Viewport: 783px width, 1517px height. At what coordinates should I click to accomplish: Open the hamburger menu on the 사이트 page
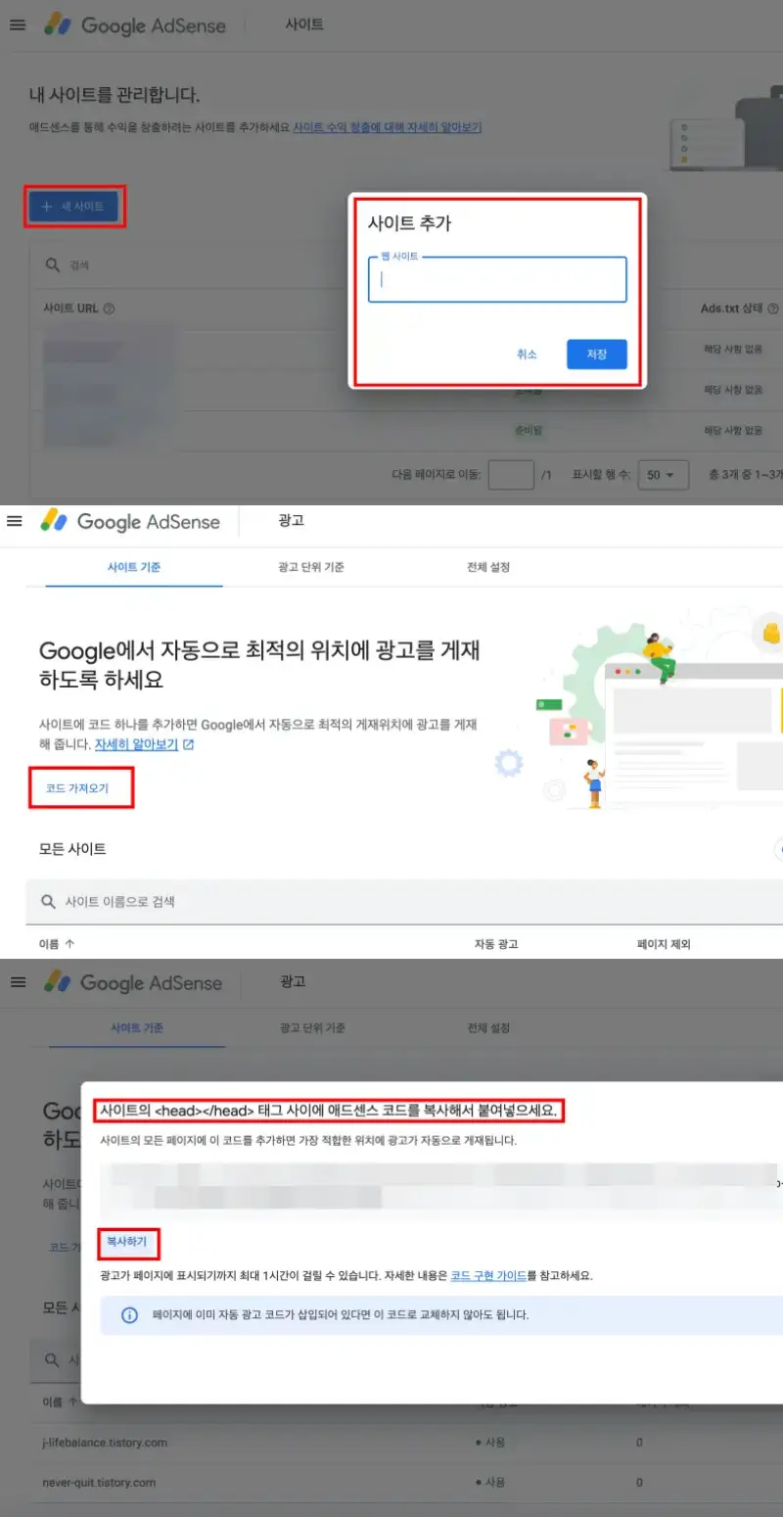tap(17, 24)
